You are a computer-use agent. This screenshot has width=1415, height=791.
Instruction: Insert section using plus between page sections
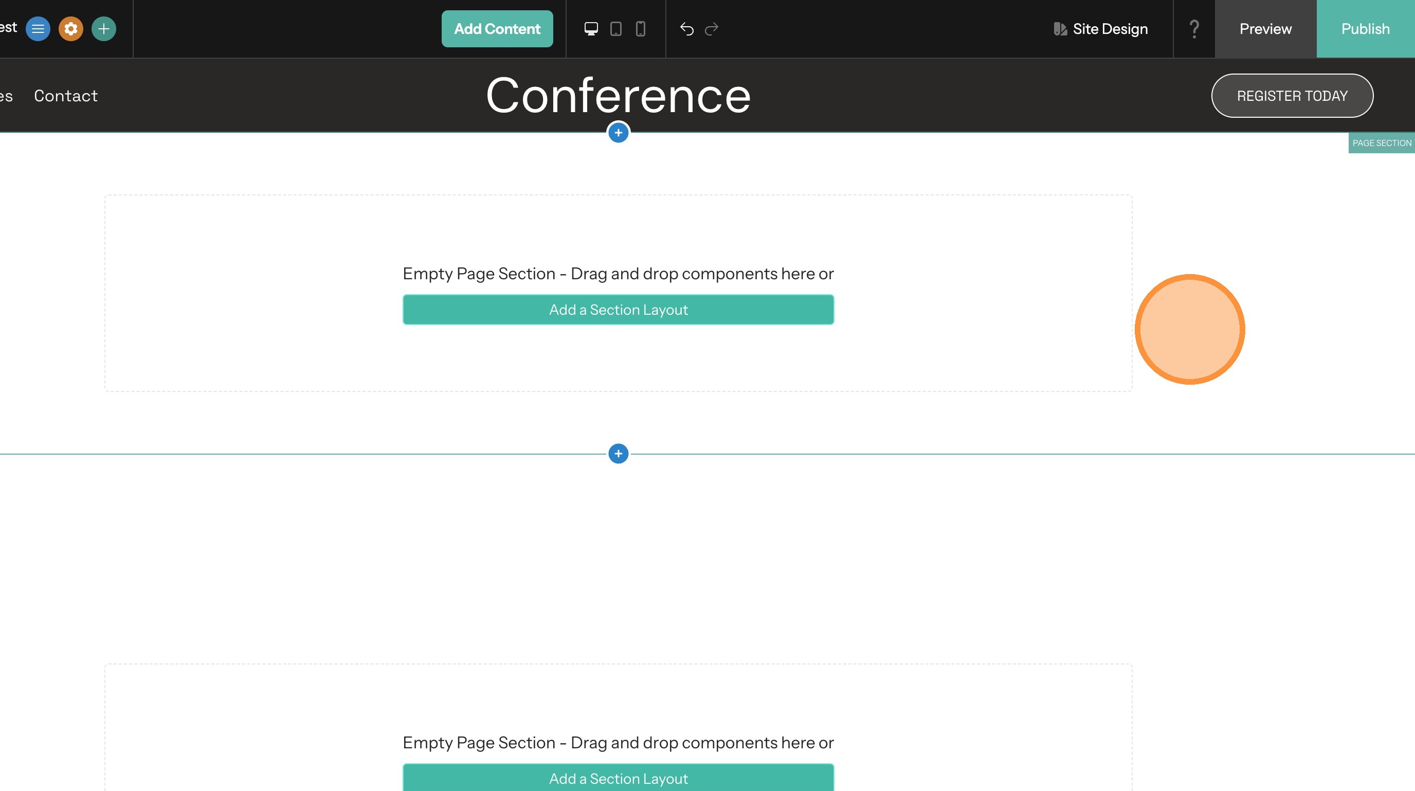(619, 454)
